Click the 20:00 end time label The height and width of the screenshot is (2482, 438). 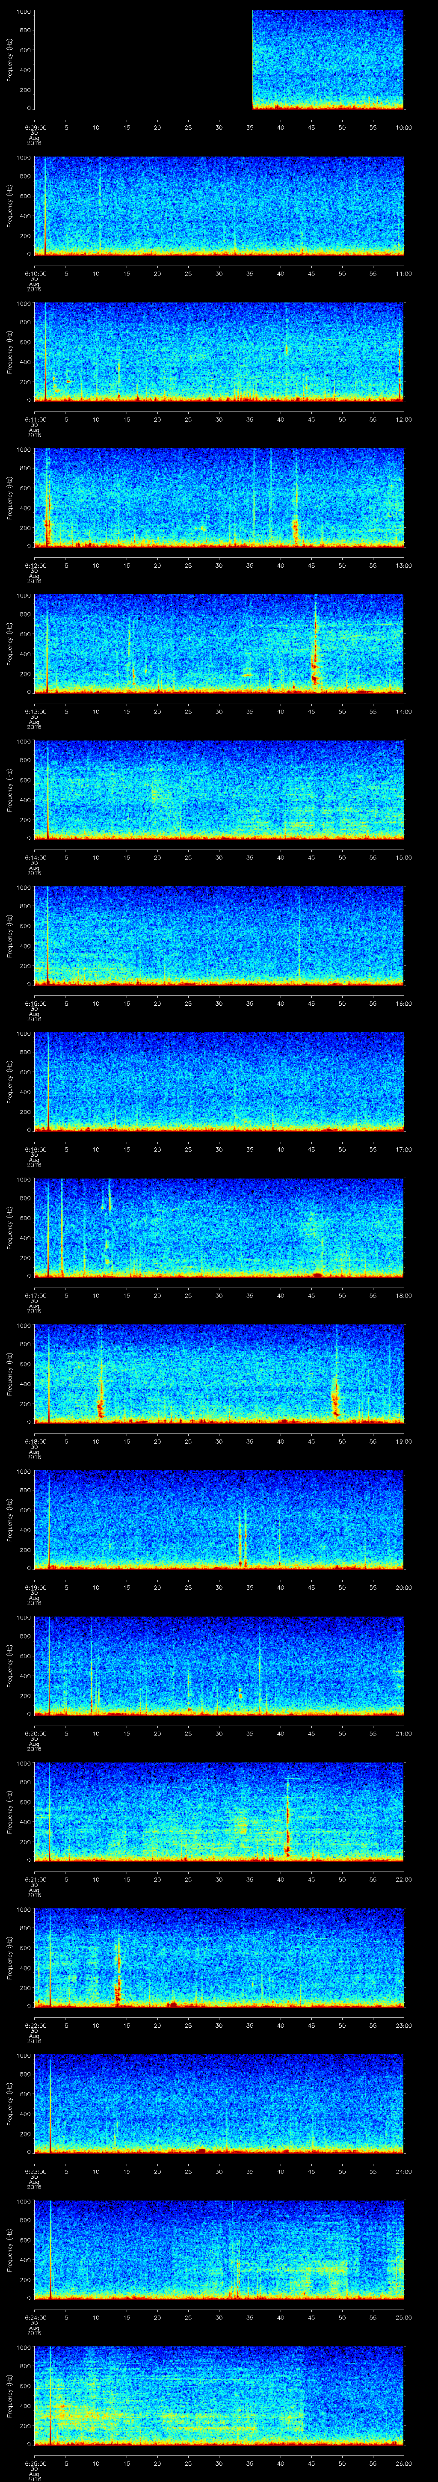click(404, 1588)
